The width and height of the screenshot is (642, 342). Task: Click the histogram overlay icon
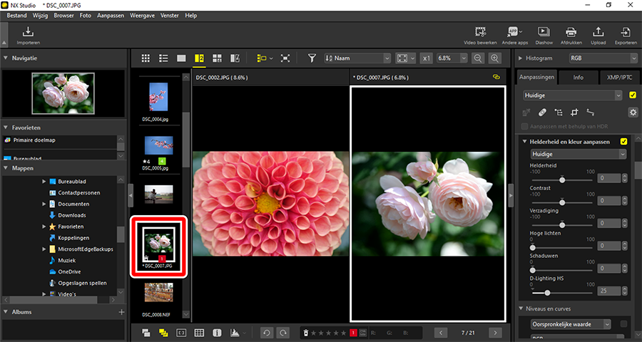point(235,333)
